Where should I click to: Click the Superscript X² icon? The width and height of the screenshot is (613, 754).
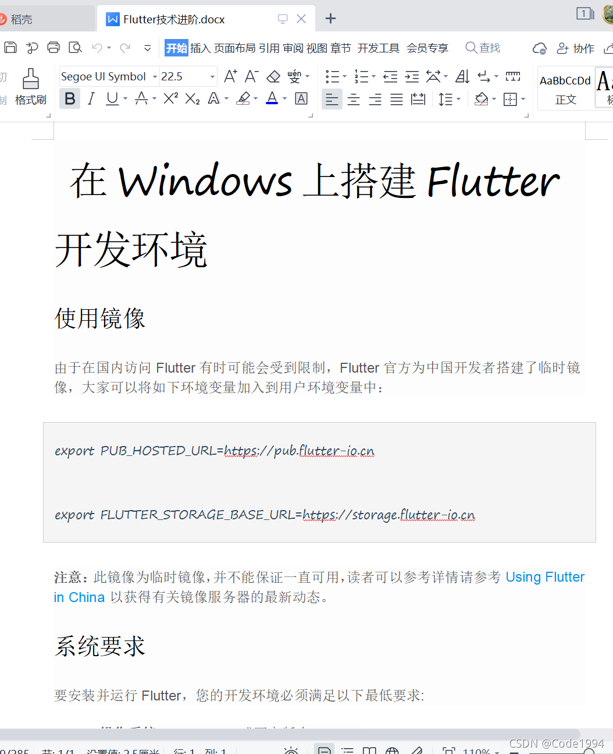coord(170,98)
